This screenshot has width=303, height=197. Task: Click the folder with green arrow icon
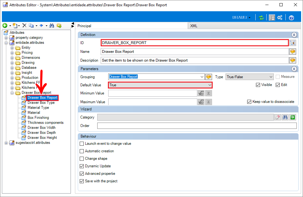59,25
